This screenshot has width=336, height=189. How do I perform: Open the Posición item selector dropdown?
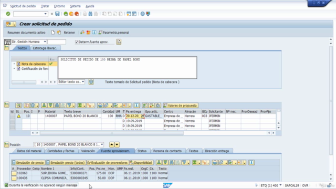pyautogui.click(x=102, y=144)
